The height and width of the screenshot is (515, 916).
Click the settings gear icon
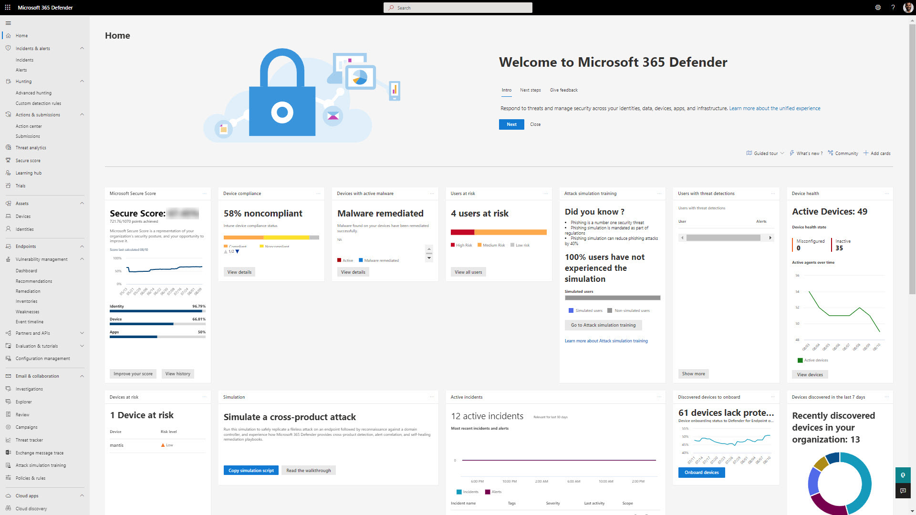pyautogui.click(x=878, y=8)
